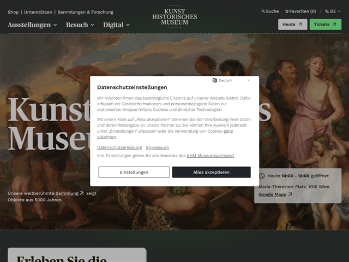This screenshot has width=349, height=262.
Task: Click the arrow icon on Tickets button
Action: pyautogui.click(x=334, y=24)
